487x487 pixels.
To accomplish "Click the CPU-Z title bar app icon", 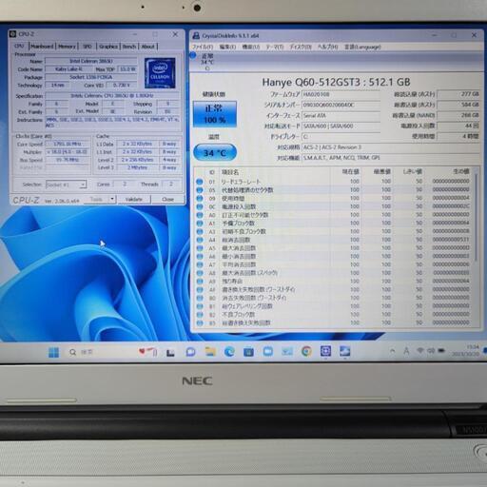I will click(x=12, y=33).
